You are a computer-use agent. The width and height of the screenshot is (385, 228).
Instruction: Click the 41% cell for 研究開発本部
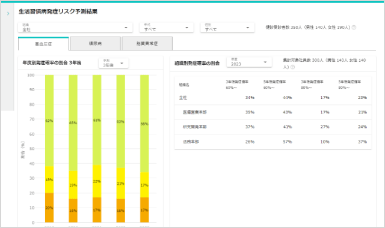point(288,127)
